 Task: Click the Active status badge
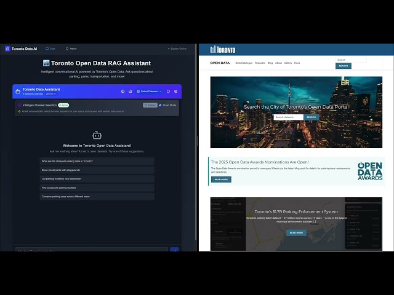click(63, 105)
